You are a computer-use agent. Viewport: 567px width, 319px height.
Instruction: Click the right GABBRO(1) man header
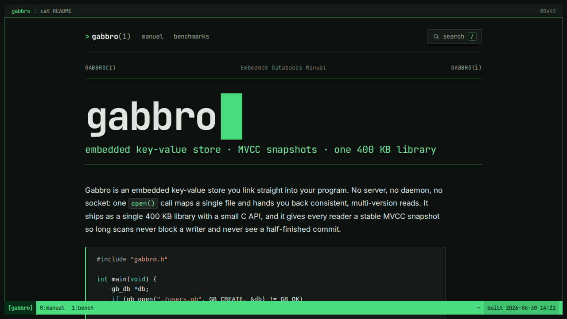click(466, 68)
